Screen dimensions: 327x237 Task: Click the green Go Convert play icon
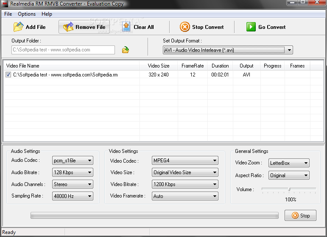pyautogui.click(x=251, y=27)
